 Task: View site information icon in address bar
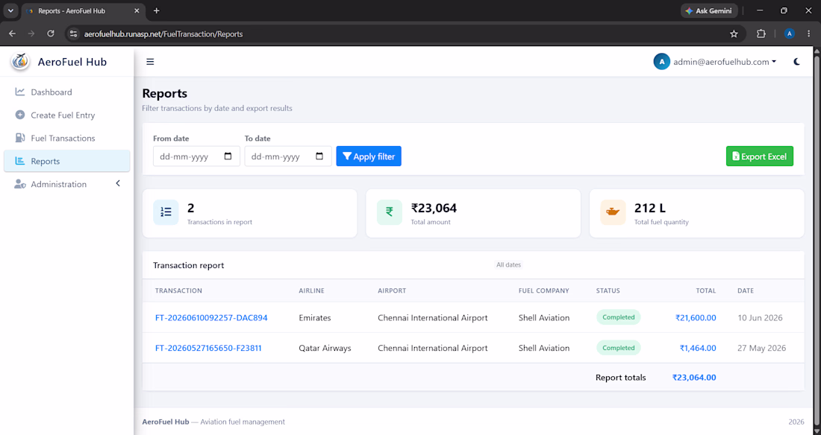click(x=74, y=34)
